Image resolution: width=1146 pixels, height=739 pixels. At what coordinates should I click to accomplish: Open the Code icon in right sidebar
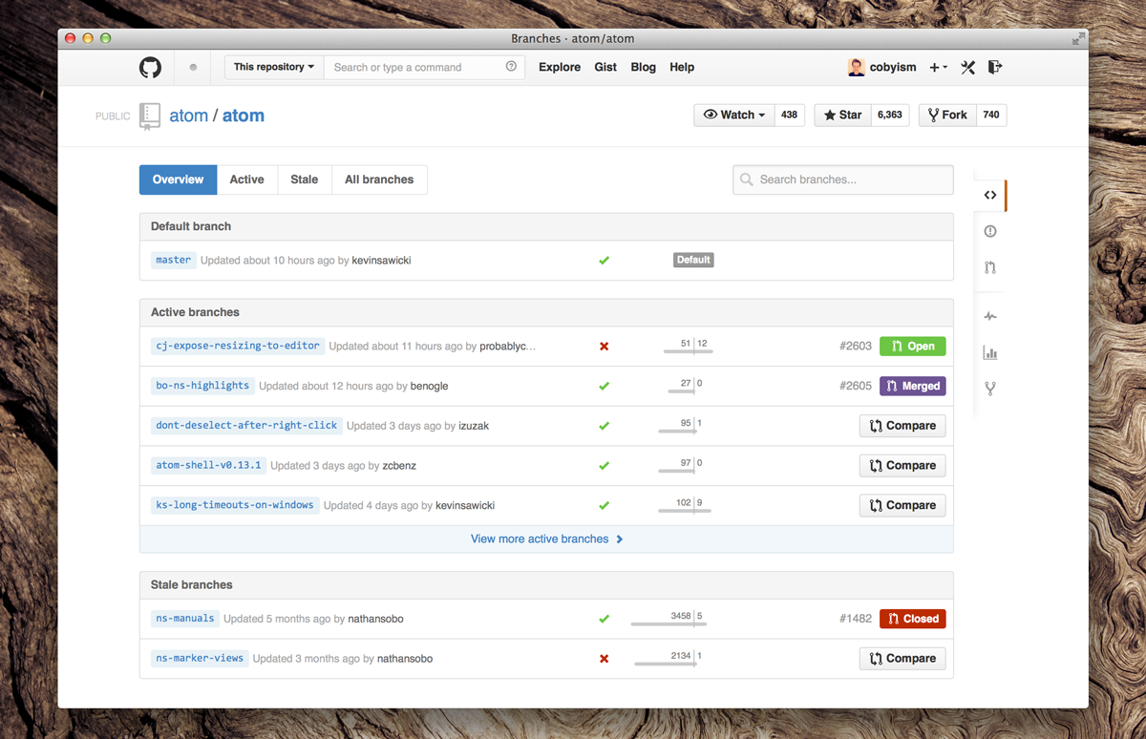990,196
